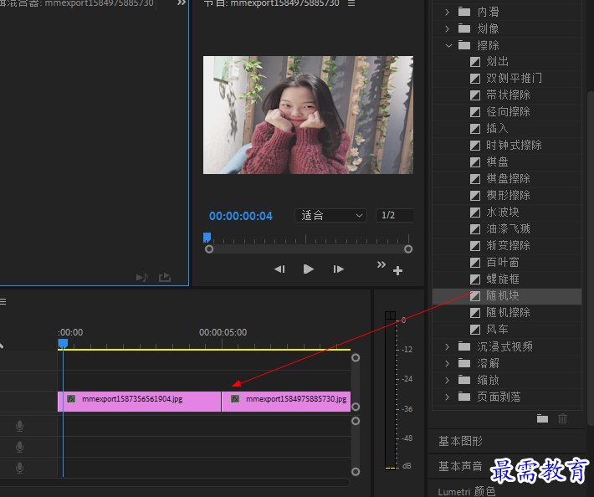Click the 00:00:05:00 mark on timeline ruler
Viewport: 594px width, 497px height.
coord(223,332)
